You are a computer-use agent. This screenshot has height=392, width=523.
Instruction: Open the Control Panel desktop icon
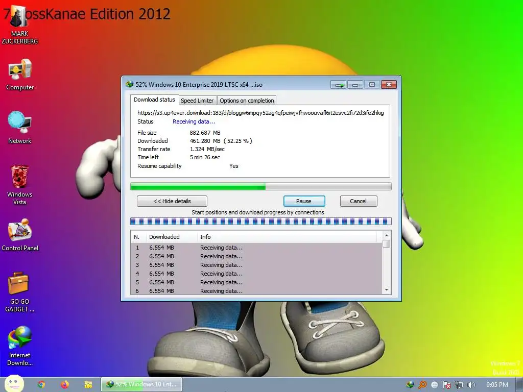click(x=20, y=235)
